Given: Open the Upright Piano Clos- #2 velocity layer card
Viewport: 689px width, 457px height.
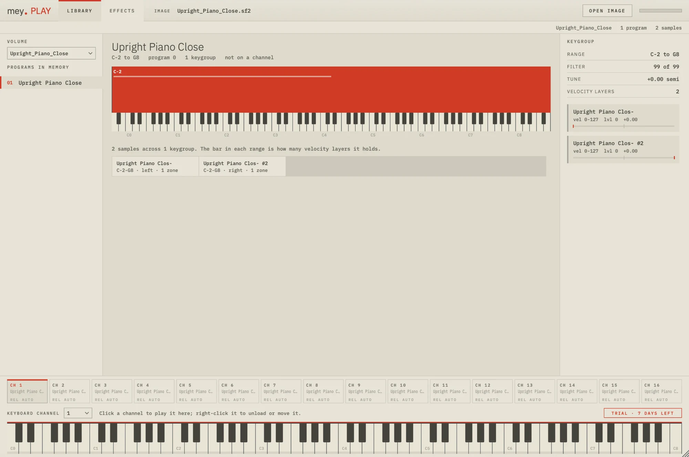Looking at the screenshot, I should click(623, 150).
